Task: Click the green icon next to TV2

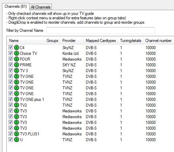Action: coord(17,105)
